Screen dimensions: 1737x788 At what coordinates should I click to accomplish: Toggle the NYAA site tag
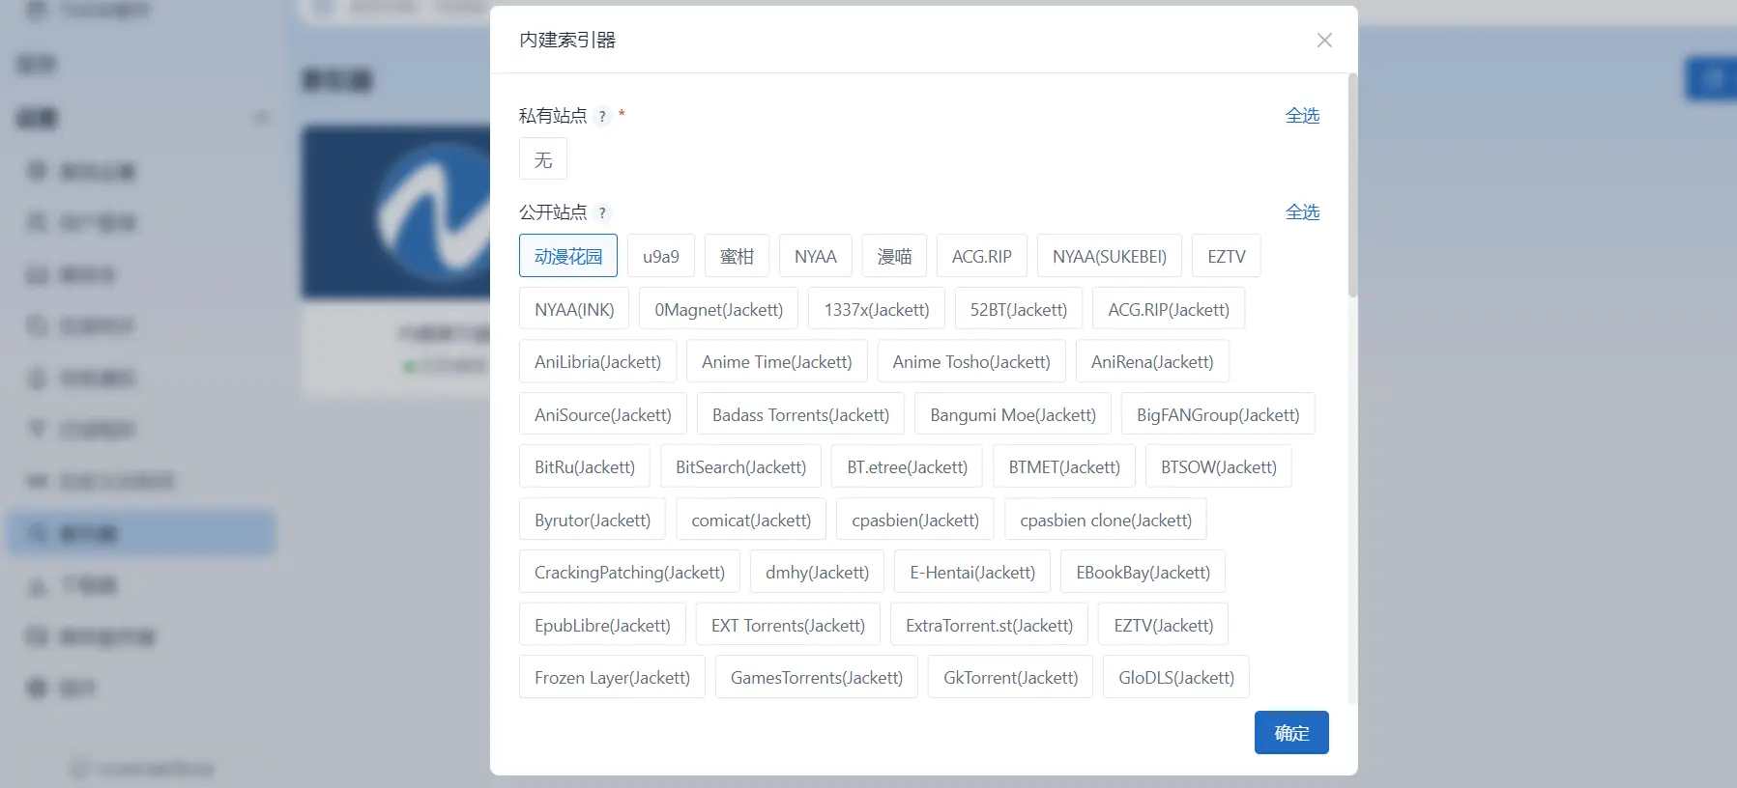click(816, 256)
